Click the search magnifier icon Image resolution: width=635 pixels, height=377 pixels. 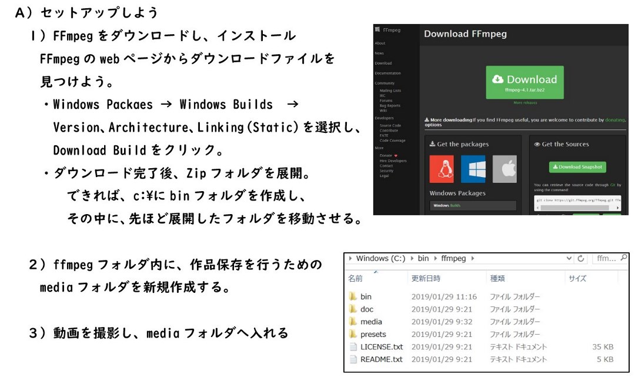[x=624, y=258]
